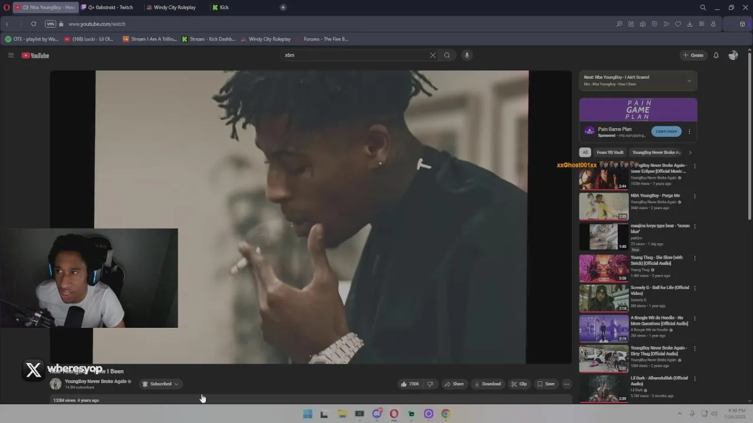Clear the YouTube search text with X

(x=433, y=55)
